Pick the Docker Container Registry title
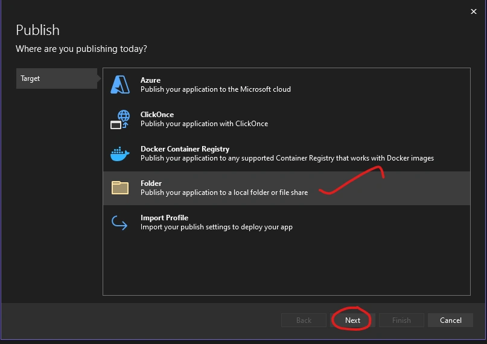The width and height of the screenshot is (487, 344). [185, 149]
